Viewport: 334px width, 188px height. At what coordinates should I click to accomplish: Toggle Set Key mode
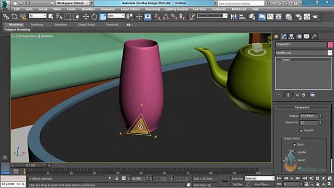(x=237, y=184)
